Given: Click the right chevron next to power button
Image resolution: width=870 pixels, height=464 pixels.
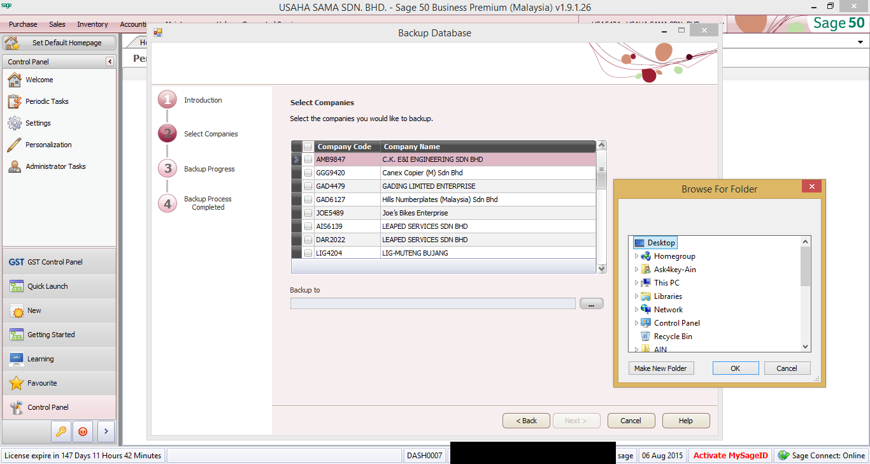Looking at the screenshot, I should 106,431.
